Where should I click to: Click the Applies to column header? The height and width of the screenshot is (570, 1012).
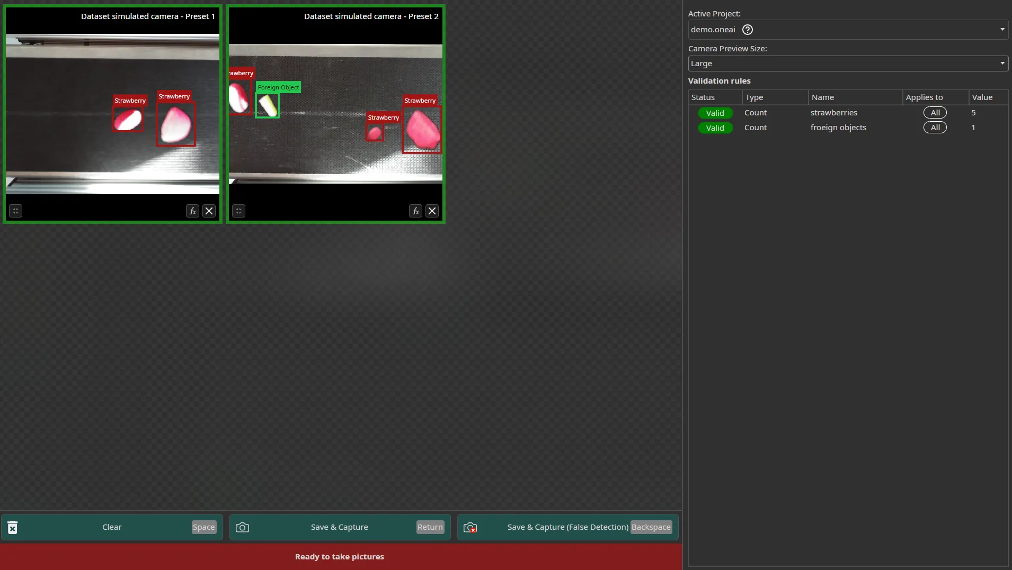(925, 97)
